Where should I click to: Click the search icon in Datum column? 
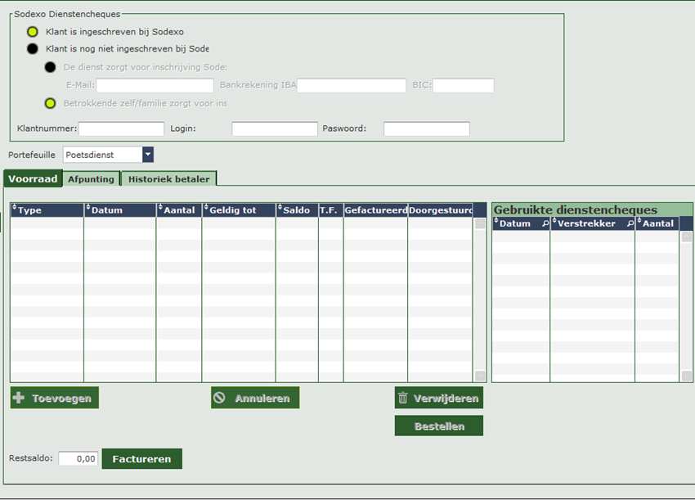[545, 223]
